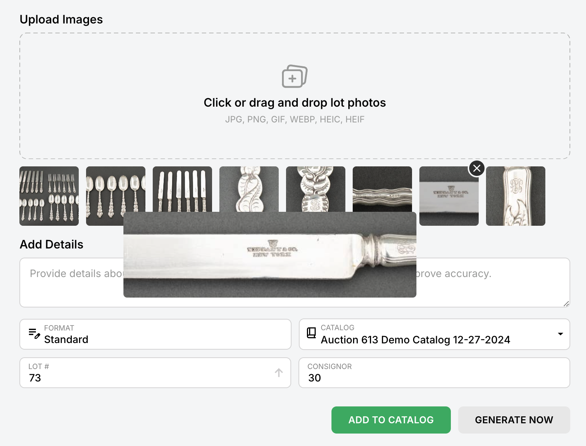Viewport: 586px width, 446px height.
Task: Click the Lot number input field
Action: click(x=146, y=377)
